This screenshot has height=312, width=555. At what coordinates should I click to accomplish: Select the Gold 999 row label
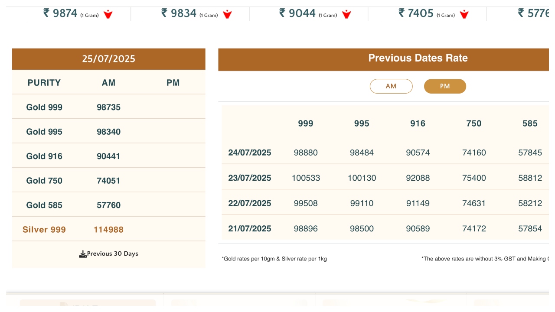[44, 107]
